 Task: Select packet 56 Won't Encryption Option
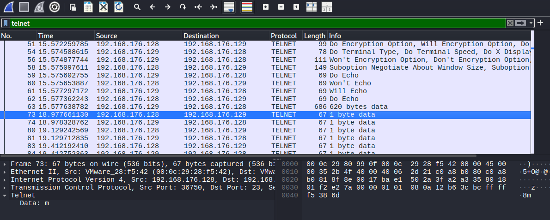(x=265, y=60)
